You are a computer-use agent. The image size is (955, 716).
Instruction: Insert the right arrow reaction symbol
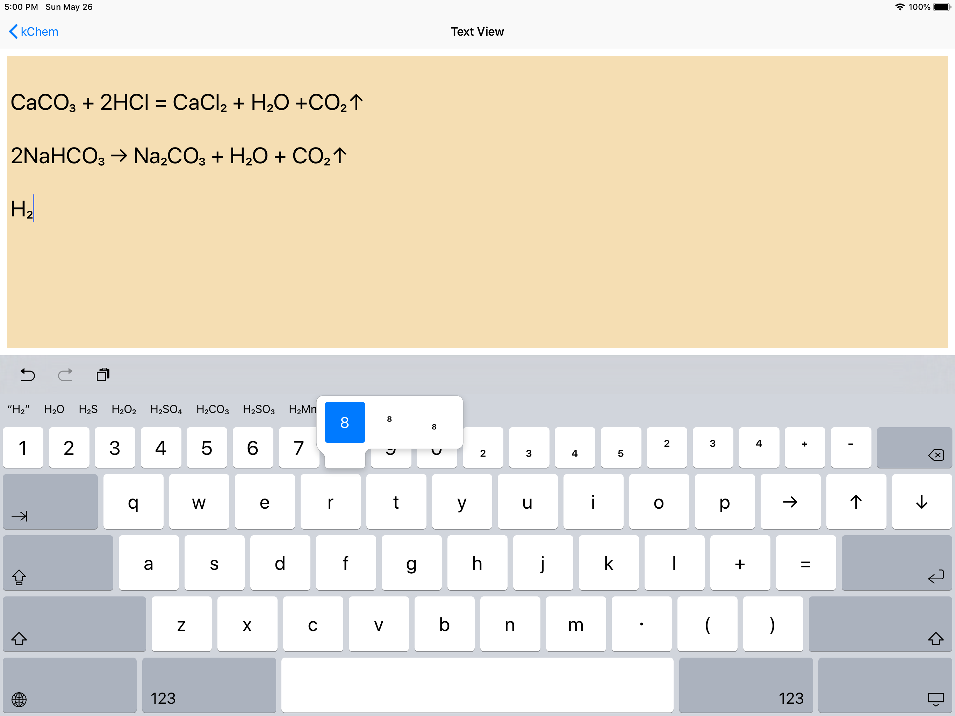point(790,502)
